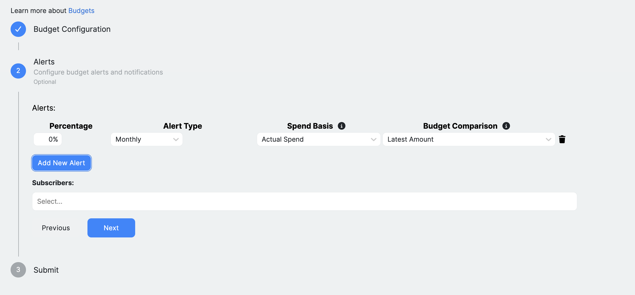Open the Alert Type dropdown showing Monthly
The width and height of the screenshot is (635, 295).
[146, 139]
